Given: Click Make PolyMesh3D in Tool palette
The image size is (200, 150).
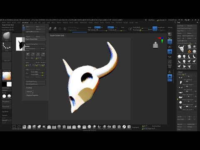Looking at the screenshot, I should [x=190, y=36].
